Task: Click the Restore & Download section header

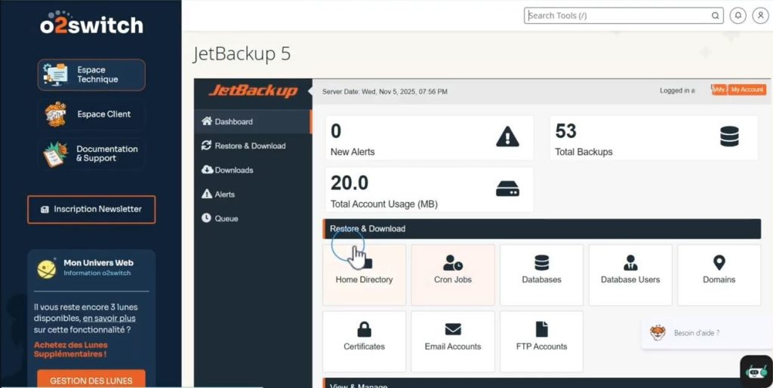Action: [542, 229]
